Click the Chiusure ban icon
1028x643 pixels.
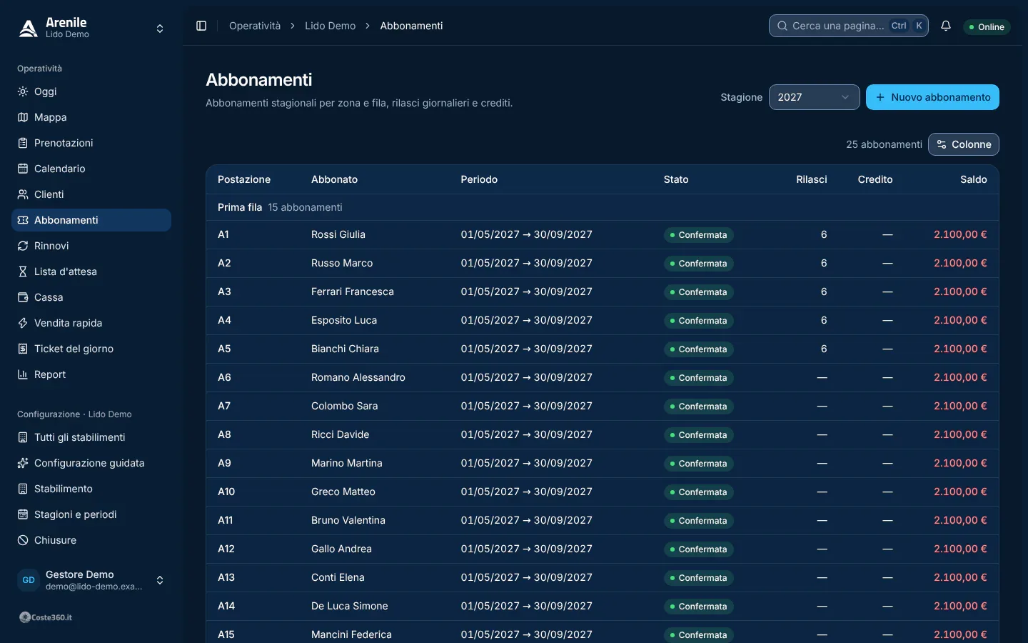pyautogui.click(x=23, y=540)
